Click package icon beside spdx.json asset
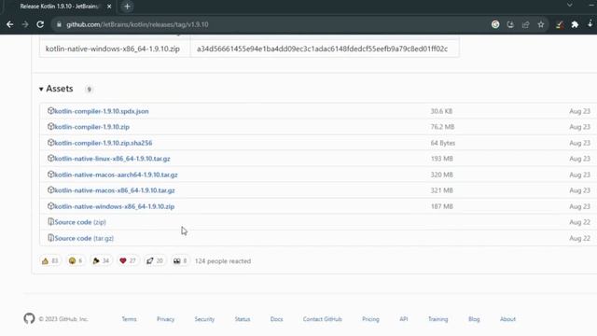Screen dimensions: 597x336 [x=50, y=111]
